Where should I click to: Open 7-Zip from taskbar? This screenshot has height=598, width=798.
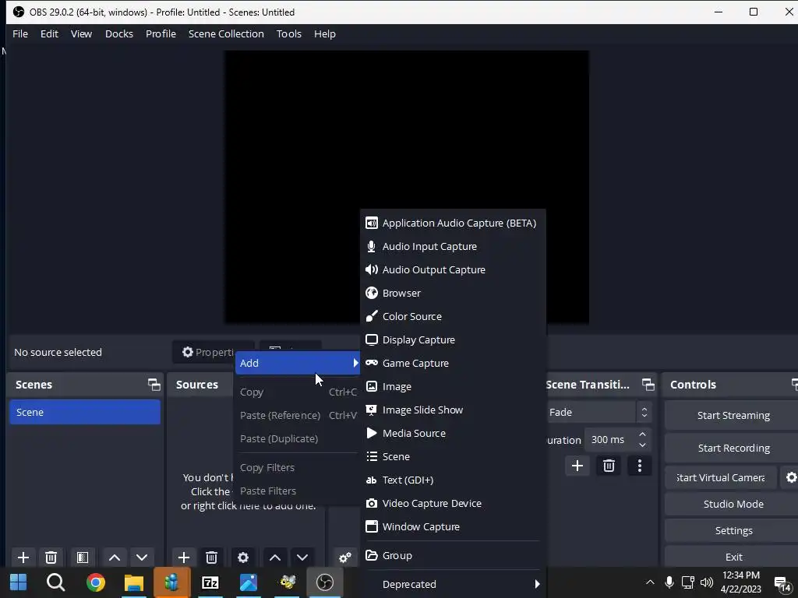point(210,582)
